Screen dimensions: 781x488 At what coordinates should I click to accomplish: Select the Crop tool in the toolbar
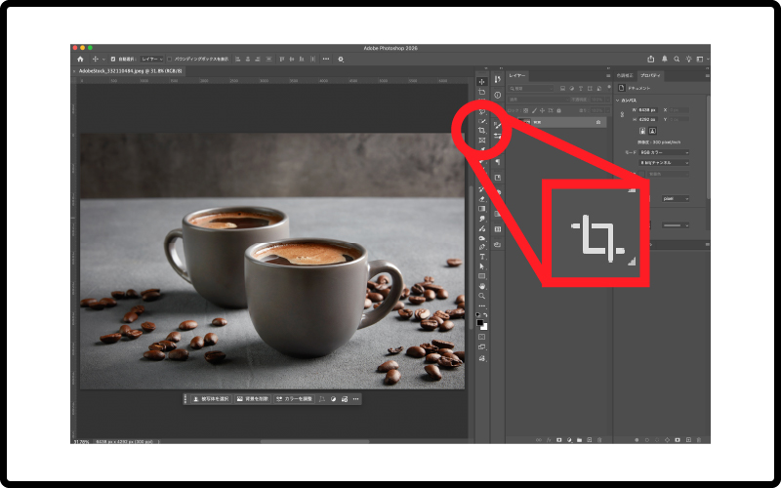(481, 130)
